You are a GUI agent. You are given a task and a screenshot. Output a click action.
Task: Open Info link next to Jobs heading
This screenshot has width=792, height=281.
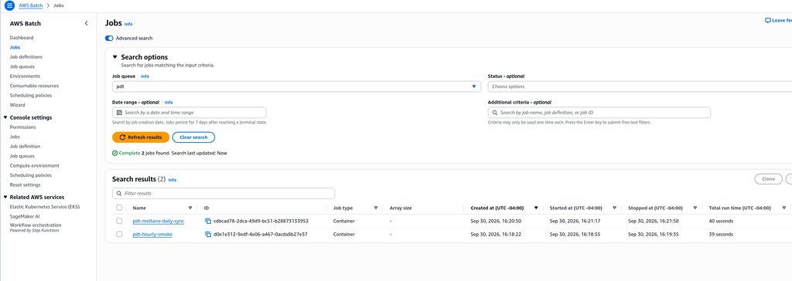pos(128,24)
